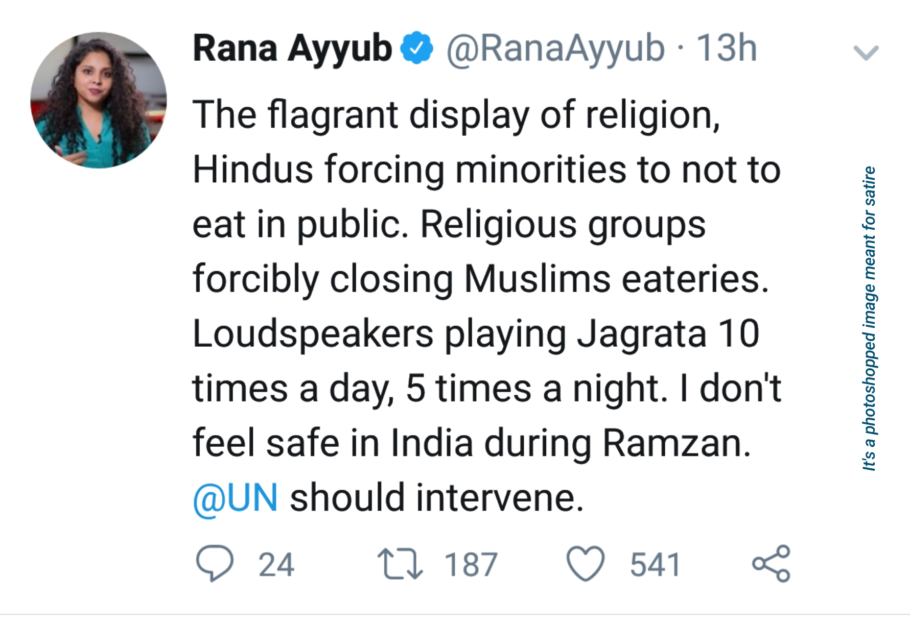Click the 13h timestamp
The height and width of the screenshot is (624, 910).
[726, 49]
